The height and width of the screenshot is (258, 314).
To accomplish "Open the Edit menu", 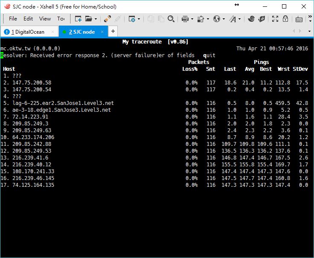I will tap(28, 19).
